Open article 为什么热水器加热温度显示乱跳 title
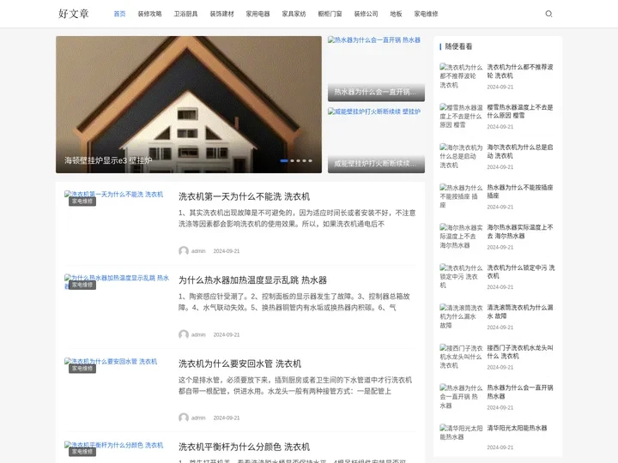 [x=252, y=280]
